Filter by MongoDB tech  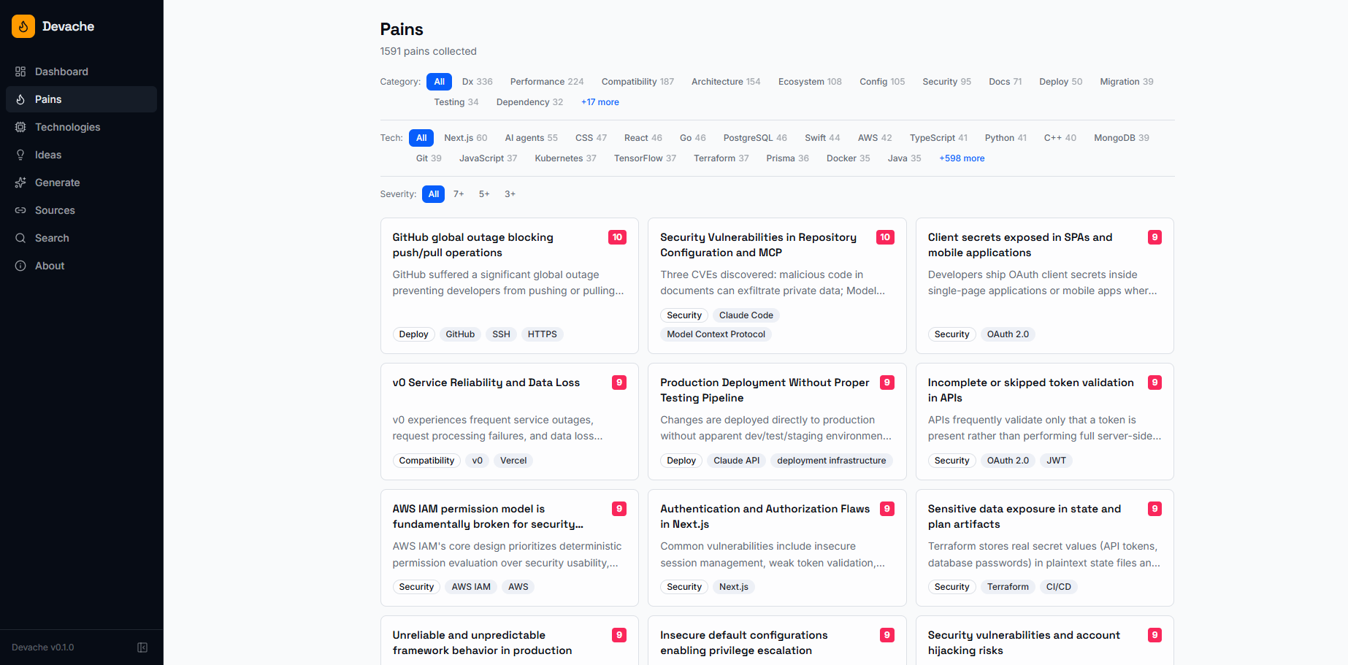pyautogui.click(x=1122, y=138)
